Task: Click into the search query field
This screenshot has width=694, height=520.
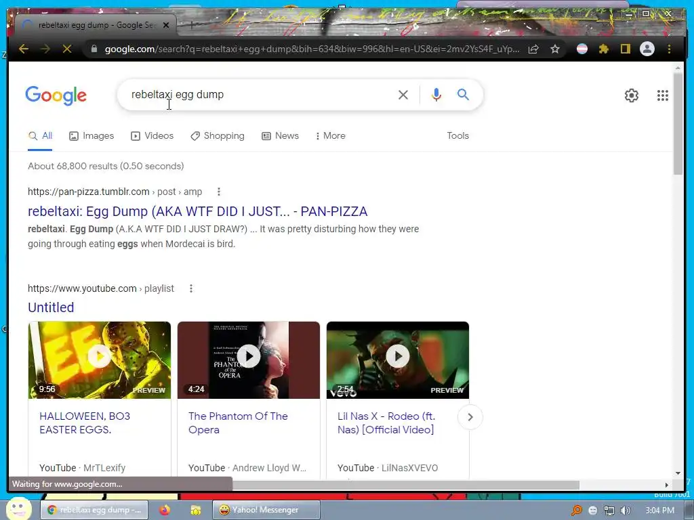Action: coord(261,95)
